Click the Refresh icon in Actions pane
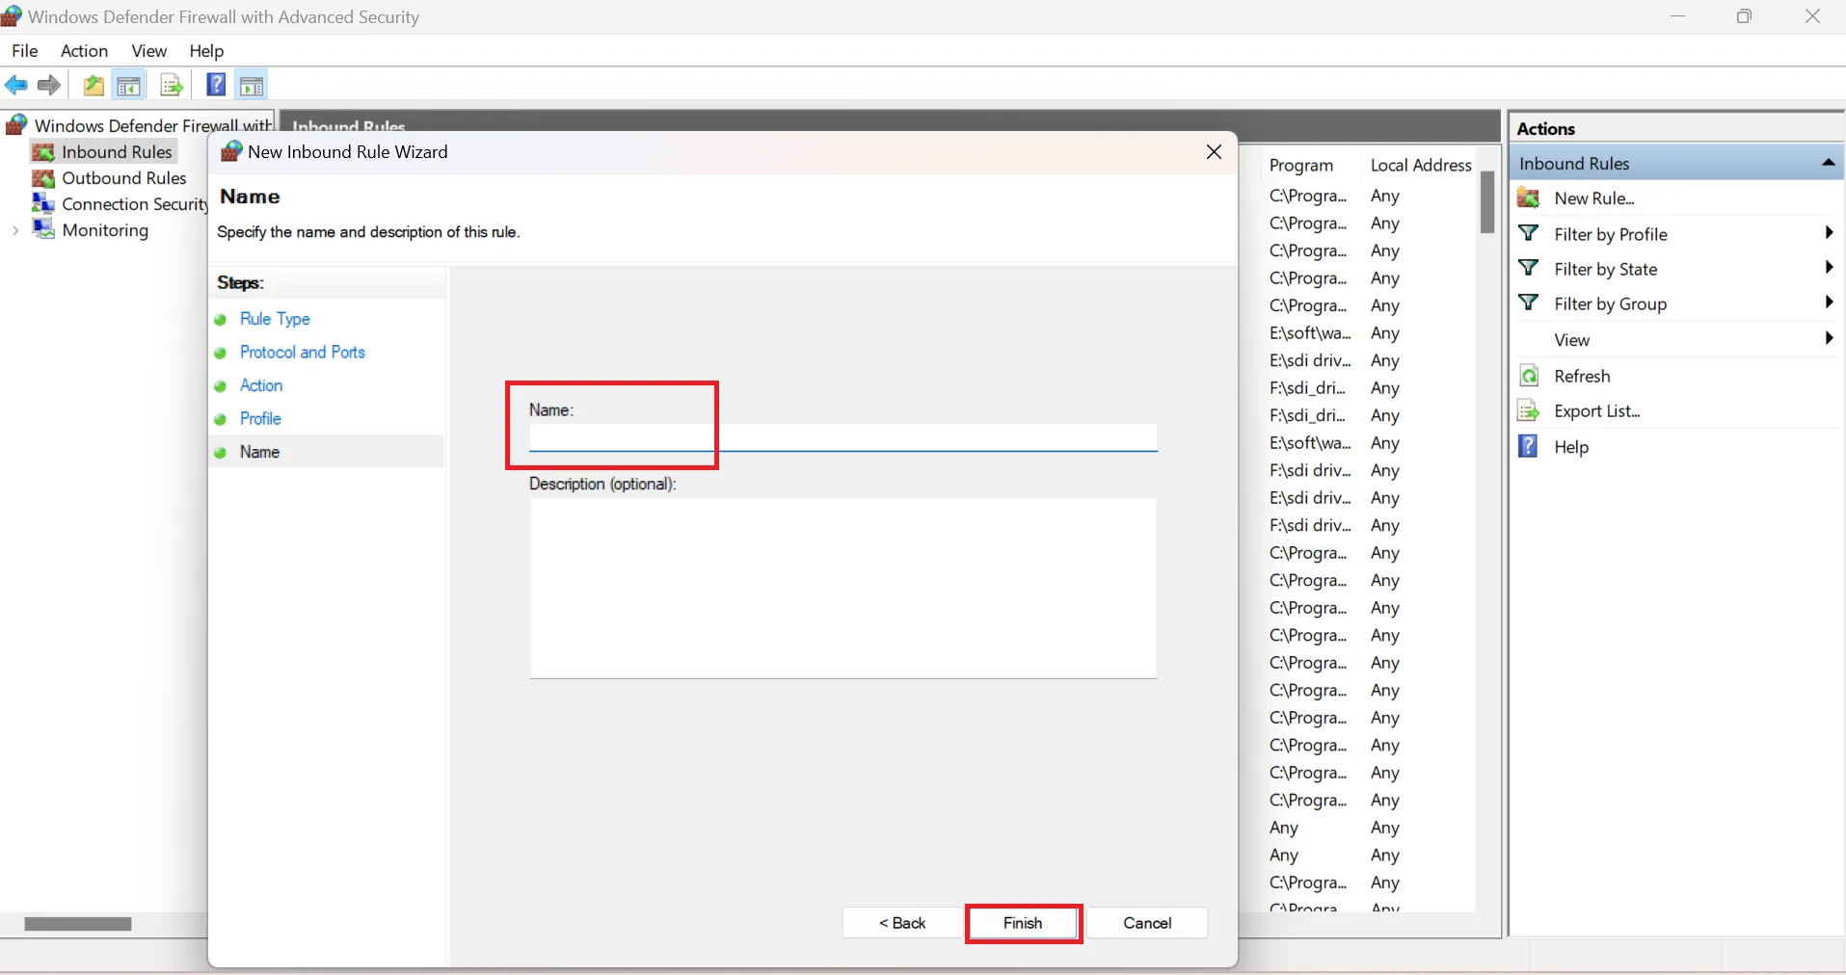The height and width of the screenshot is (975, 1846). [1529, 376]
